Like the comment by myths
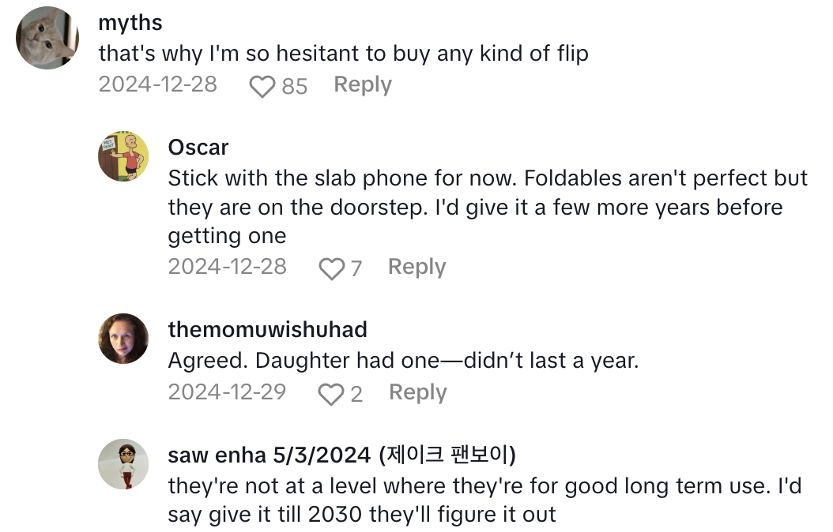833x532 pixels. [x=262, y=86]
